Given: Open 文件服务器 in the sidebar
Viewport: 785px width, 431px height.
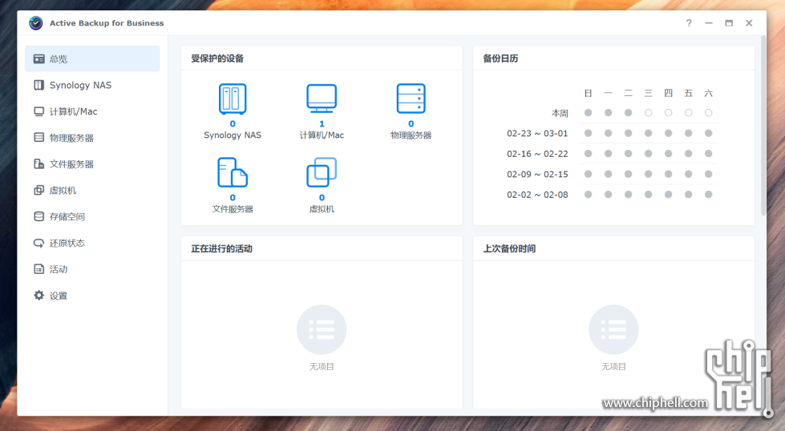Looking at the screenshot, I should click(x=92, y=164).
